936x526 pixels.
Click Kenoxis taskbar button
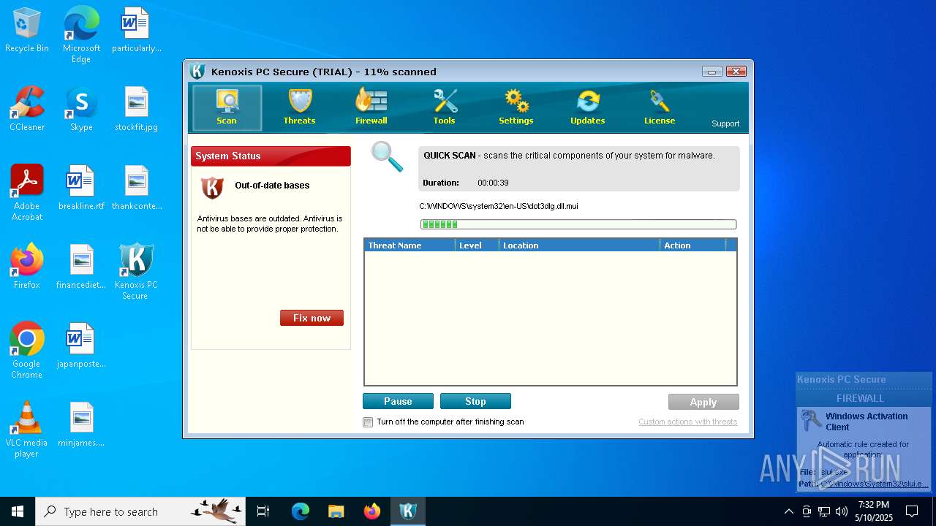[408, 511]
